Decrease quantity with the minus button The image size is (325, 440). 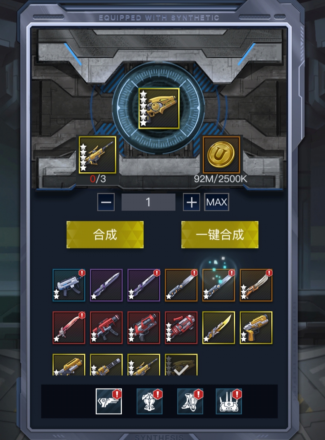(106, 202)
